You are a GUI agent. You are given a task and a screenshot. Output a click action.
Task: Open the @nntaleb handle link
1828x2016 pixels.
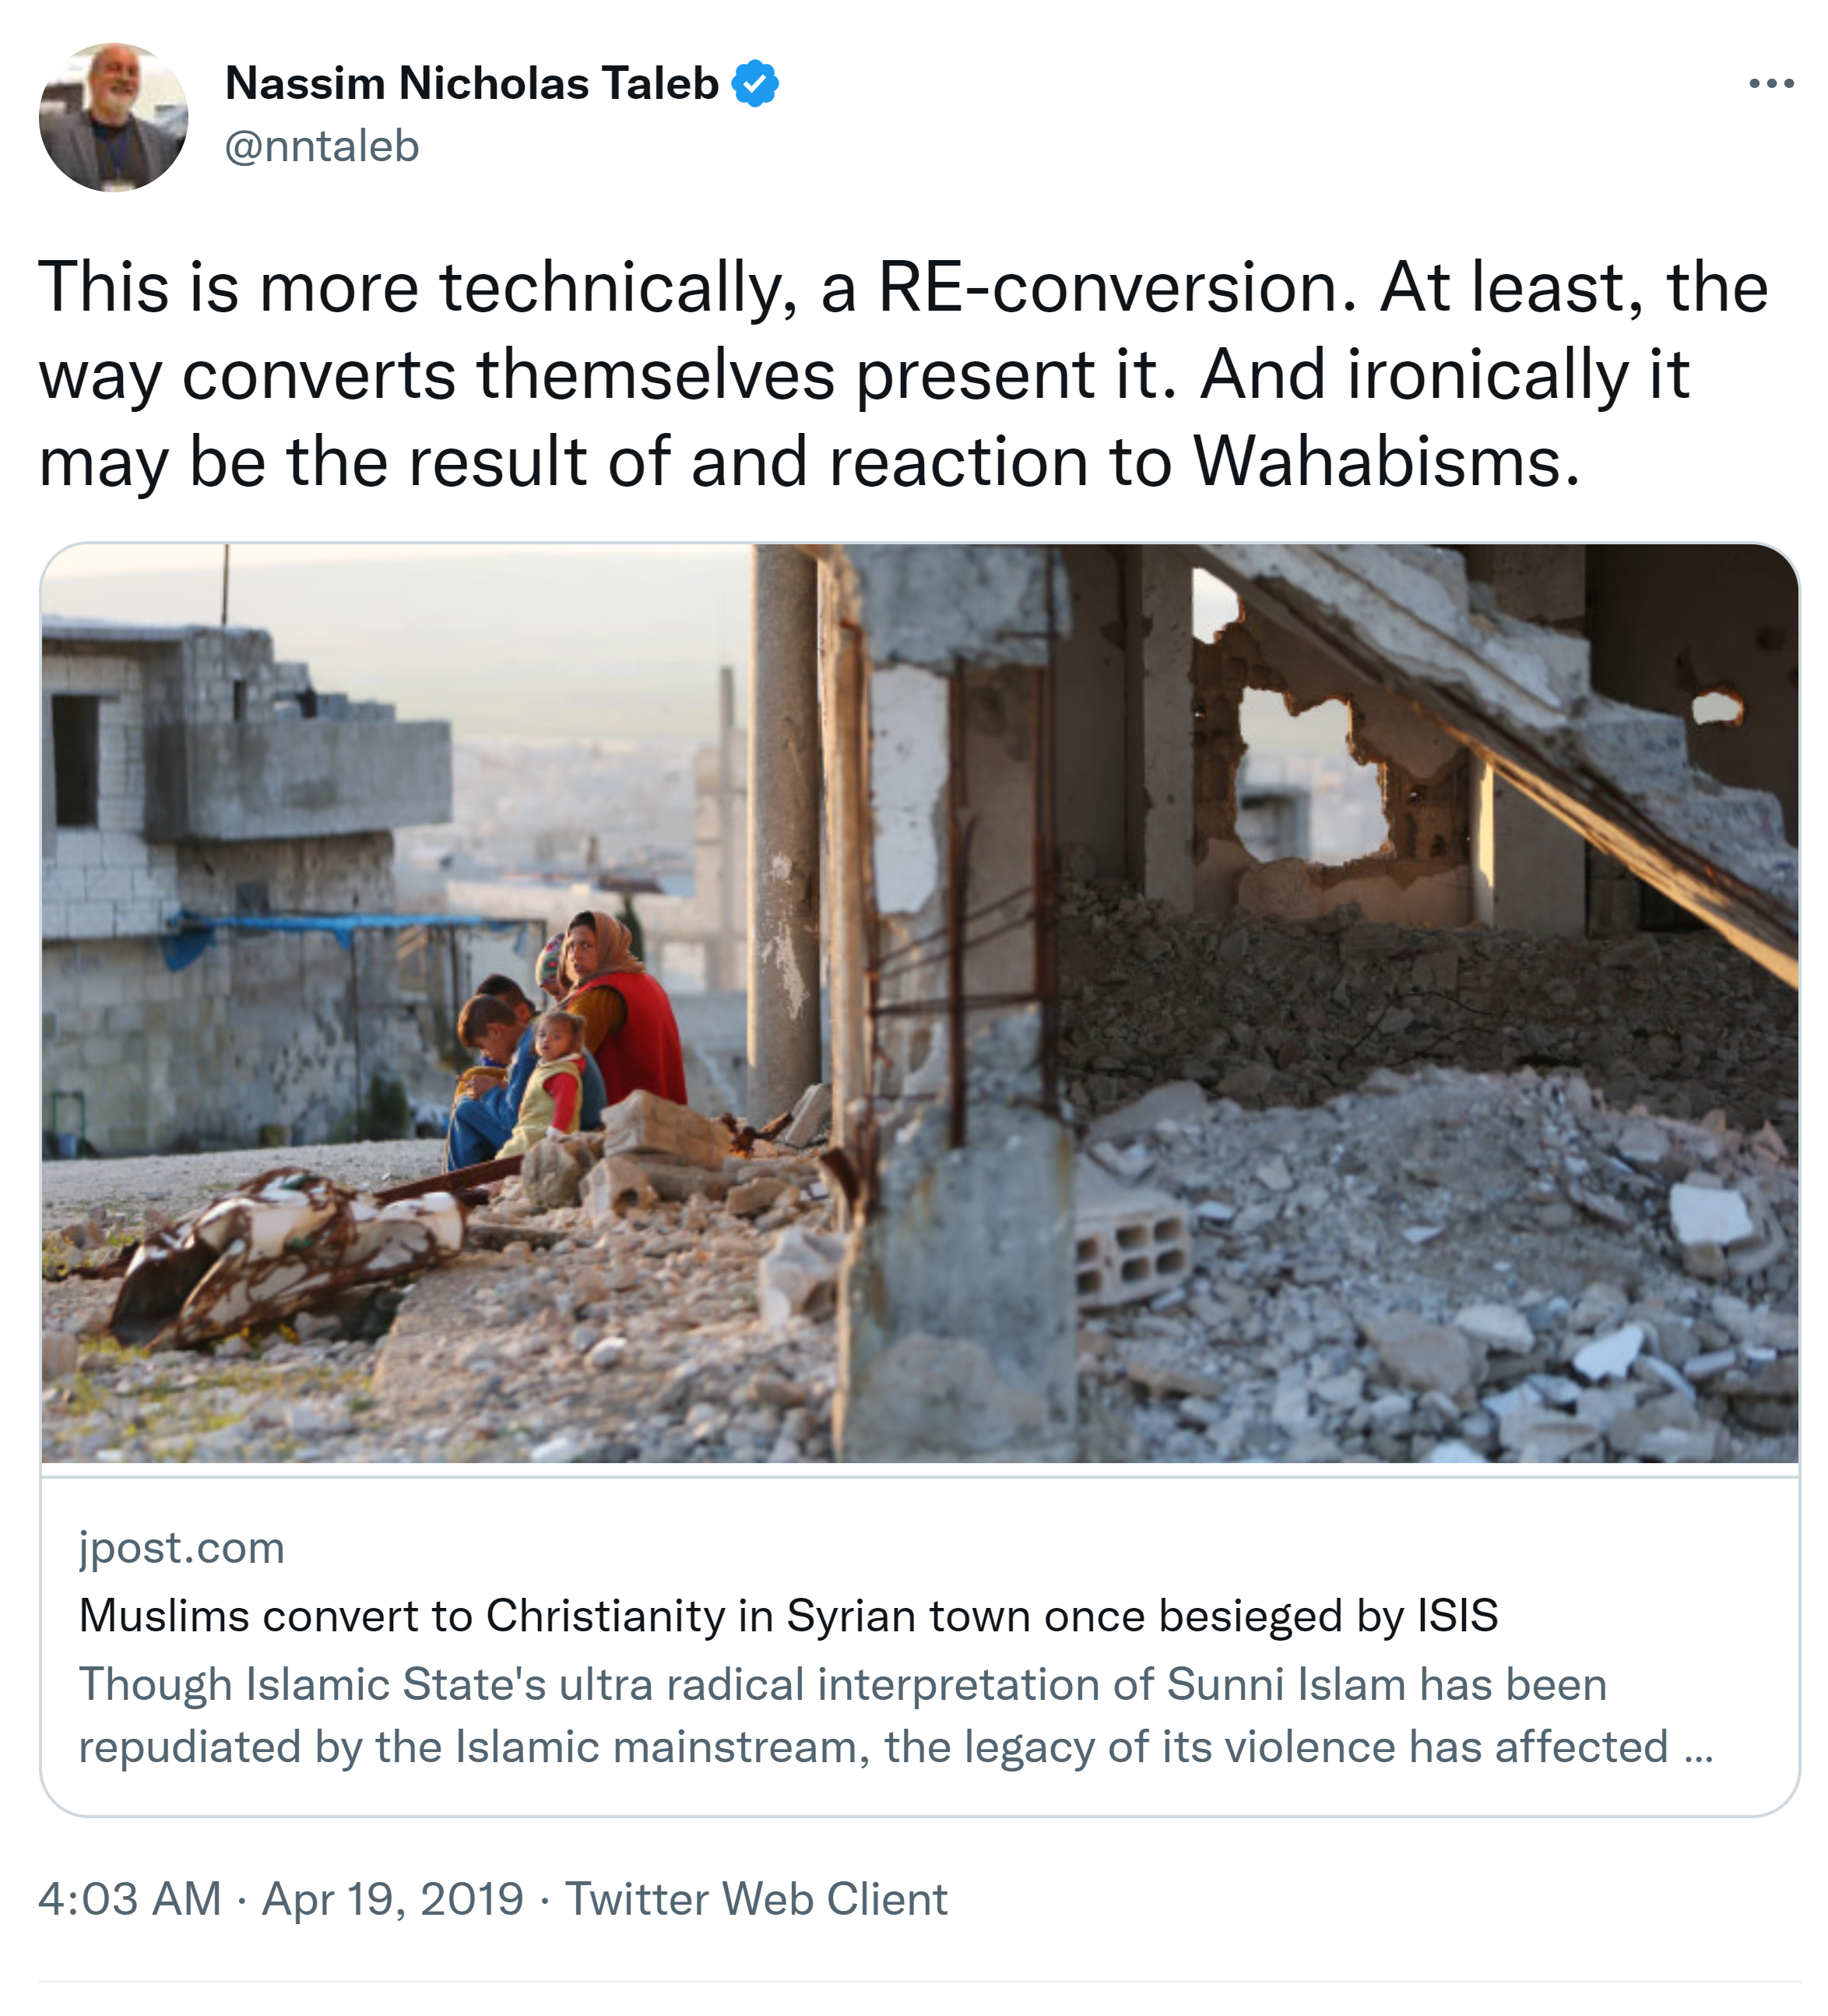[322, 147]
